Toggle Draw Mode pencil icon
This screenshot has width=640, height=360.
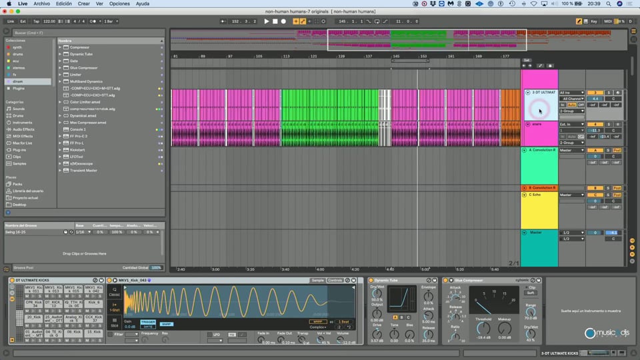(x=579, y=21)
